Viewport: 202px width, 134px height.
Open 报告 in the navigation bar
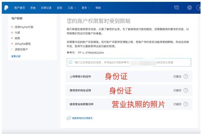click(59, 8)
